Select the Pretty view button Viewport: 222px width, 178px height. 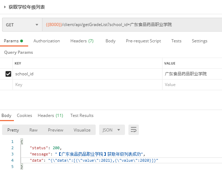click(x=13, y=130)
